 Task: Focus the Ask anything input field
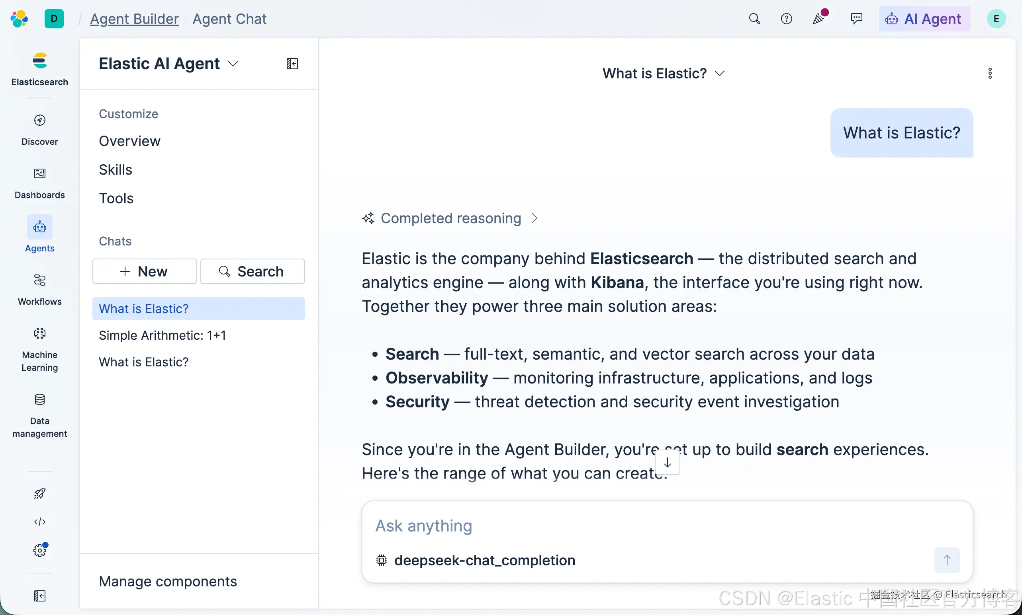pos(667,525)
